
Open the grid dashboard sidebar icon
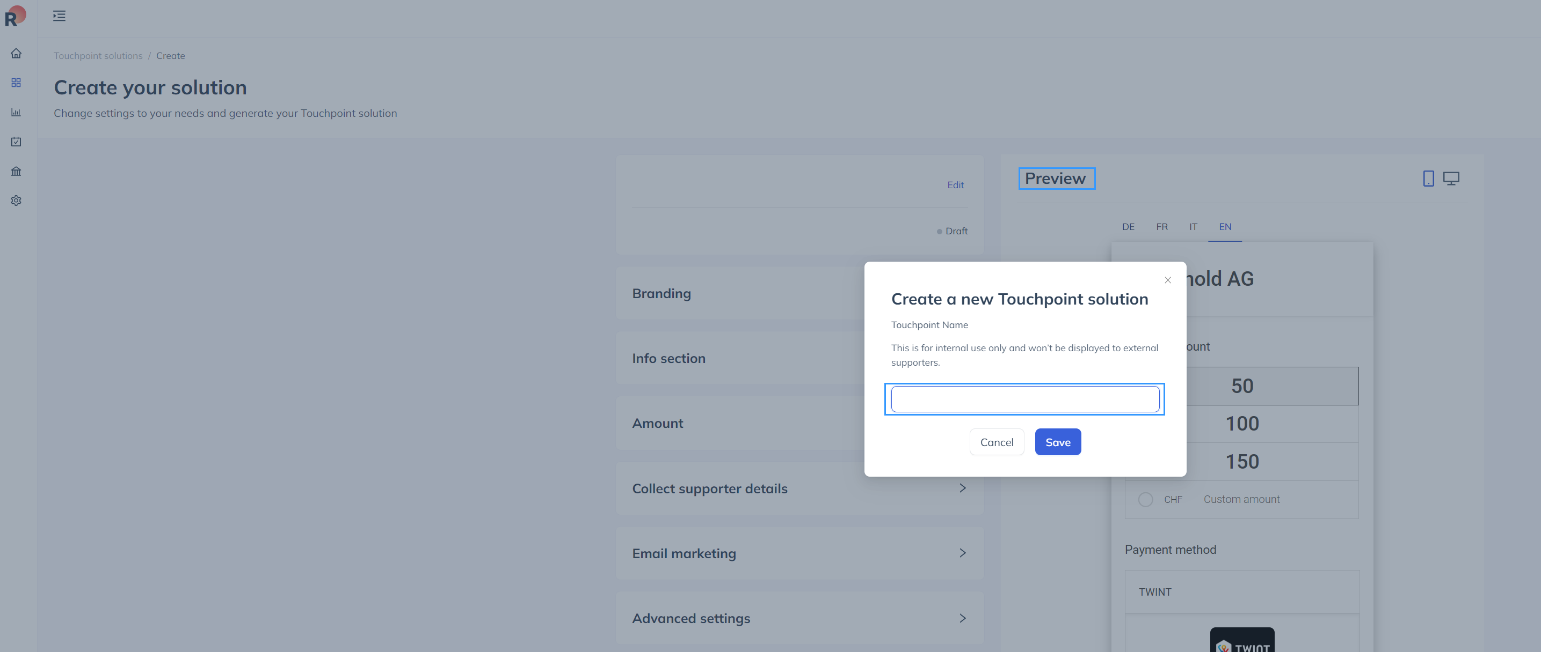coord(16,83)
